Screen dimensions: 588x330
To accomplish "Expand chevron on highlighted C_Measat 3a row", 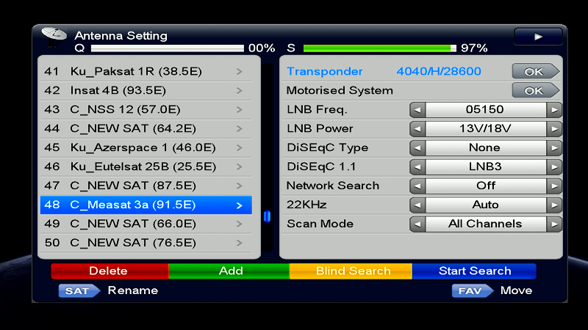I will point(240,205).
